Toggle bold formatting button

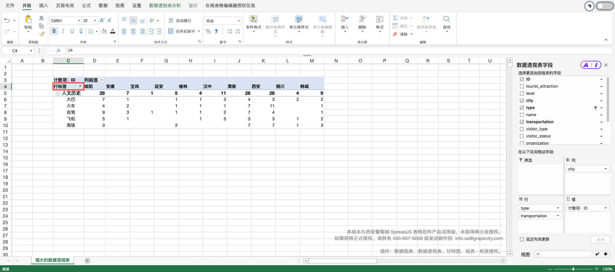[x=54, y=31]
